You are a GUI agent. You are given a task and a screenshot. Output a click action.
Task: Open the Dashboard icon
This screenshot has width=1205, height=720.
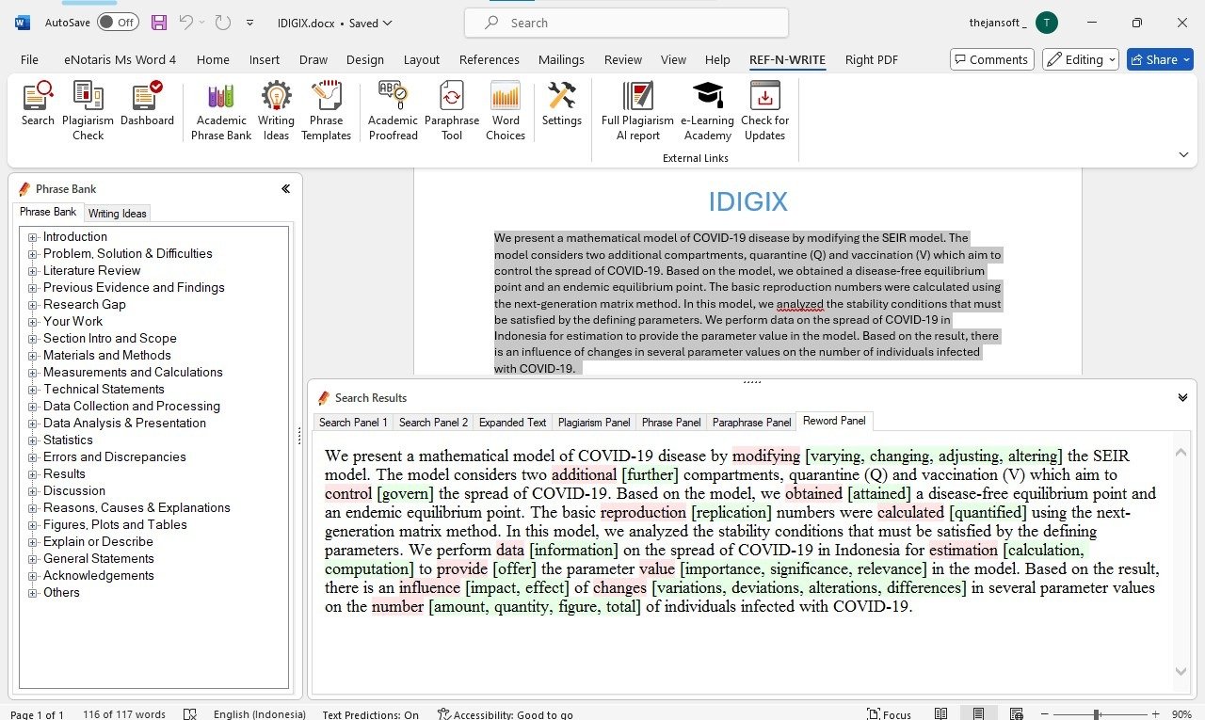147,104
